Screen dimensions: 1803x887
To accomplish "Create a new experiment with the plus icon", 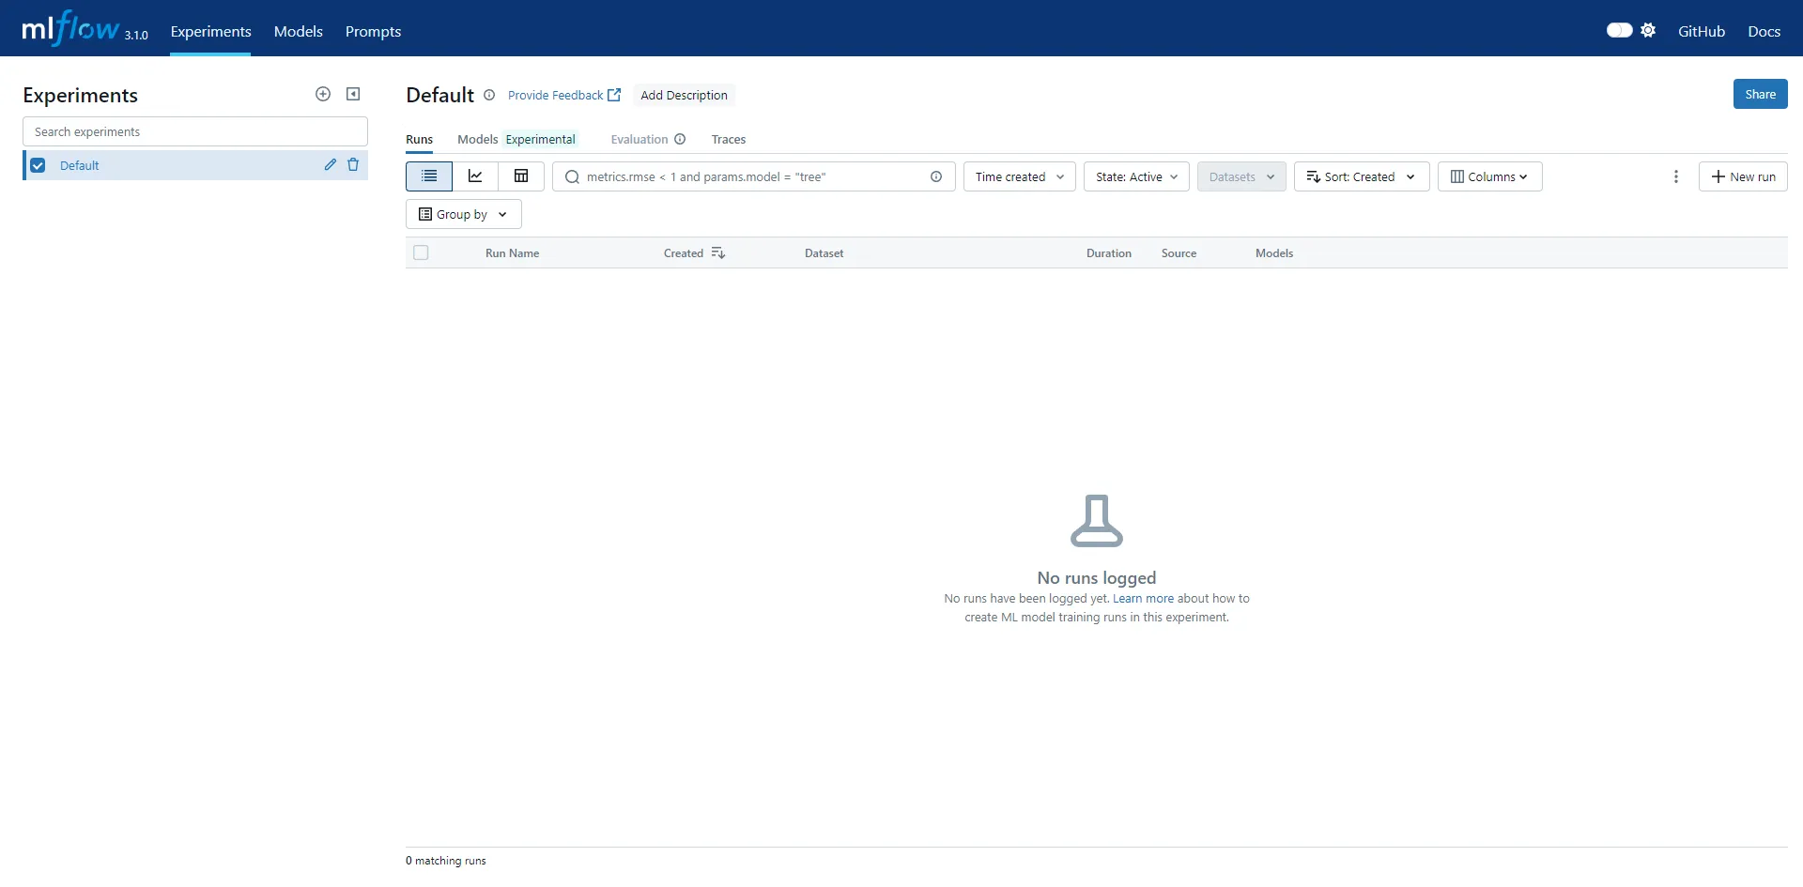I will coord(323,94).
